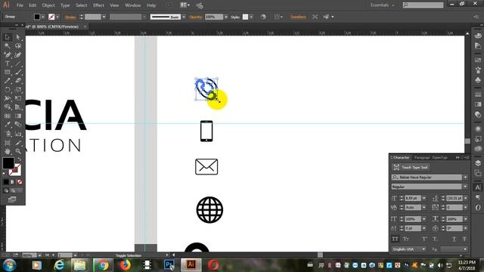Image resolution: width=484 pixels, height=272 pixels.
Task: Toggle Strikethrough in Character panel
Action: click(x=464, y=239)
